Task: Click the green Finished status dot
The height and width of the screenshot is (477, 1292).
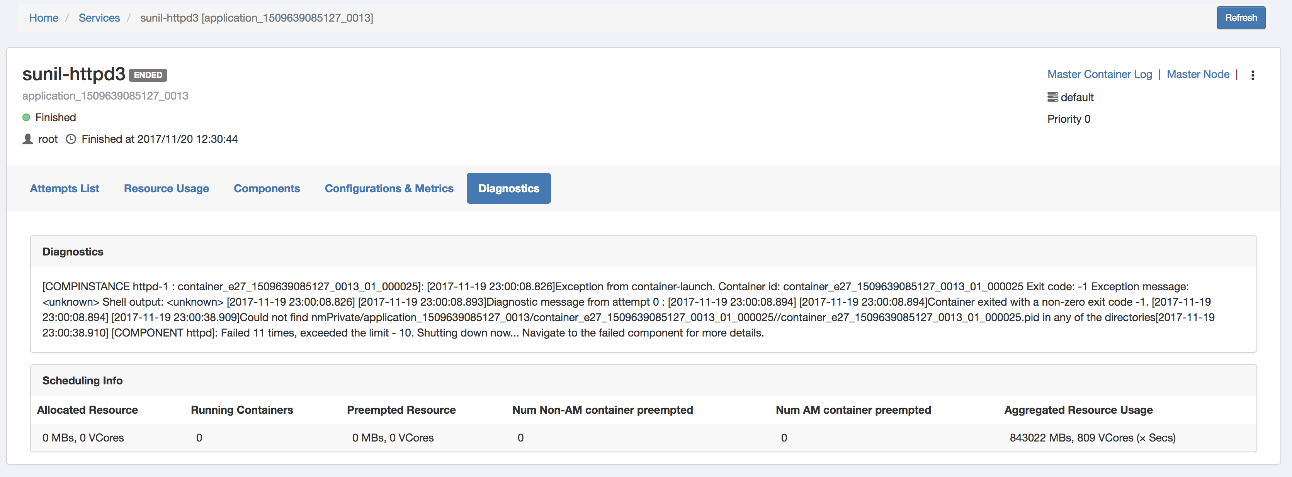Action: 27,117
